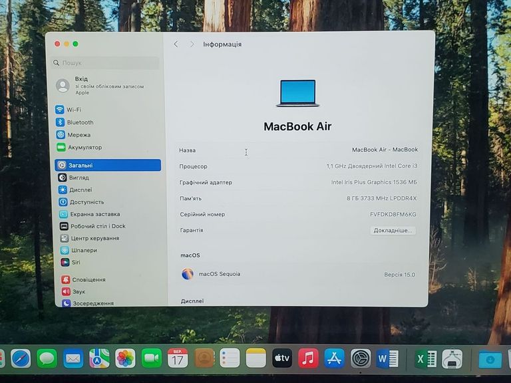Click the Назва value MacBook Air - MacBook
The height and width of the screenshot is (383, 511).
click(x=385, y=150)
